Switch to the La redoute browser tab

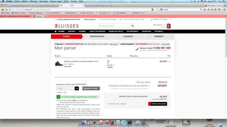point(97,6)
